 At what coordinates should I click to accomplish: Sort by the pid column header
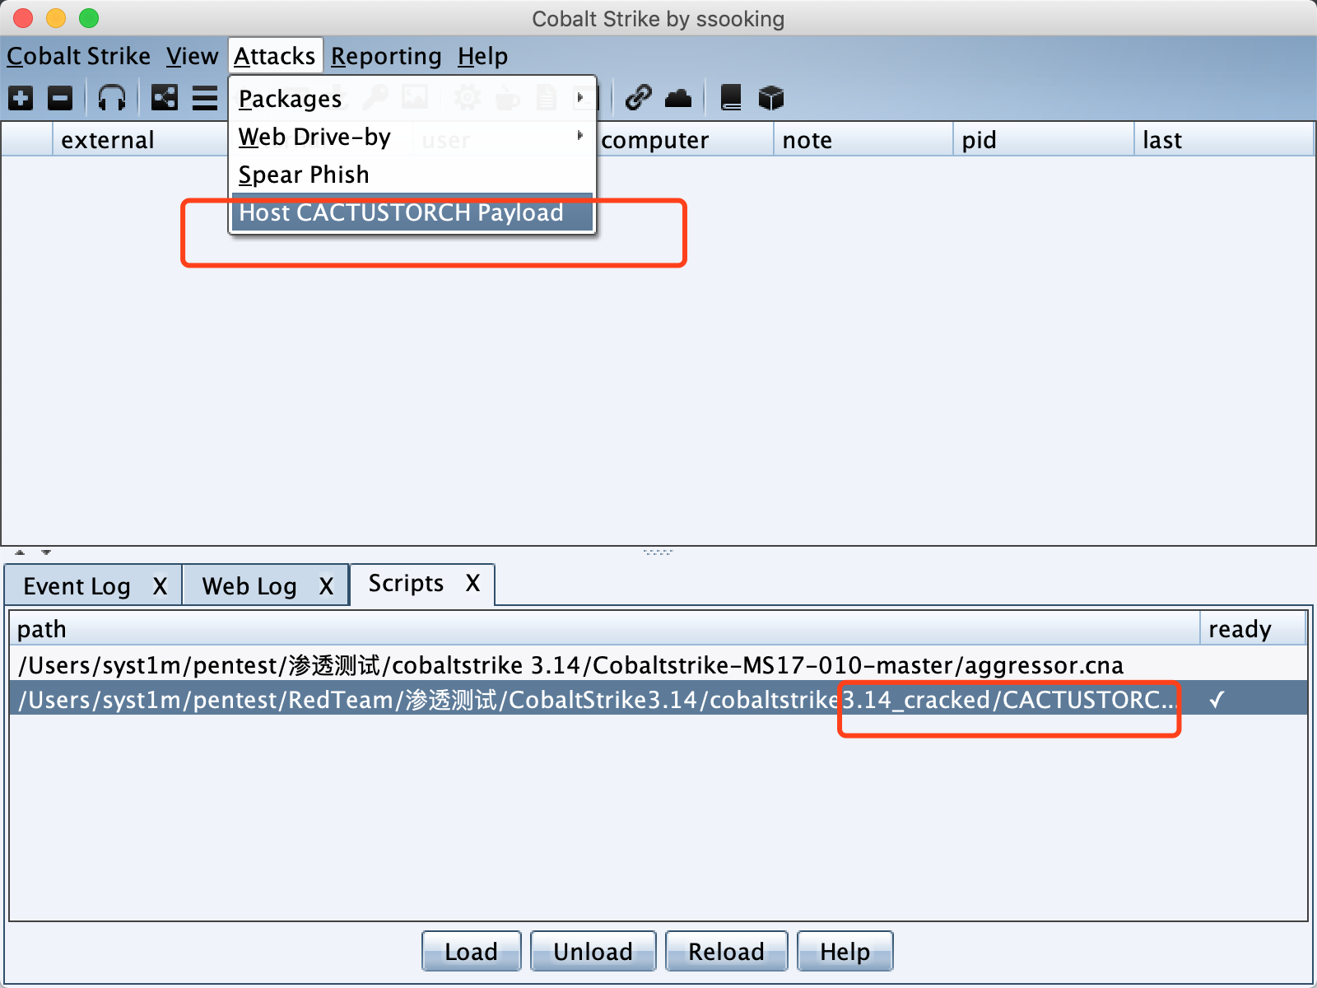(x=1044, y=140)
